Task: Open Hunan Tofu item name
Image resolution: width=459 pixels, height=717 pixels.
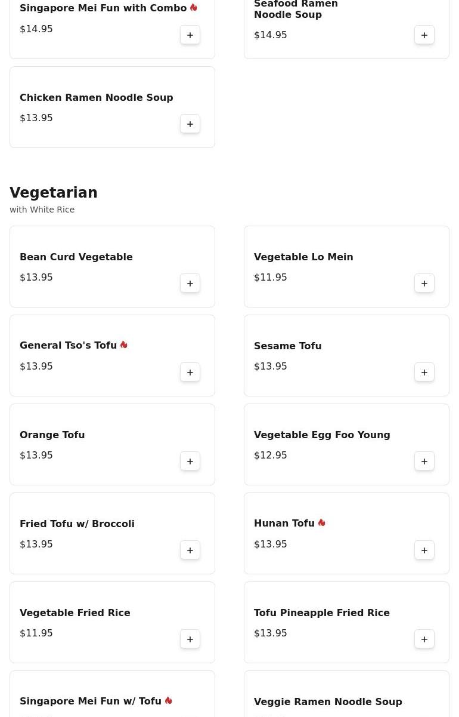Action: click(284, 524)
